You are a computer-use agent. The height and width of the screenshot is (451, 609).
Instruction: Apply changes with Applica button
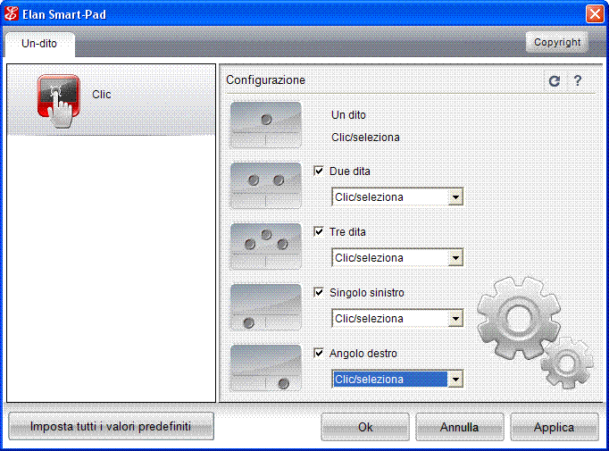[555, 427]
